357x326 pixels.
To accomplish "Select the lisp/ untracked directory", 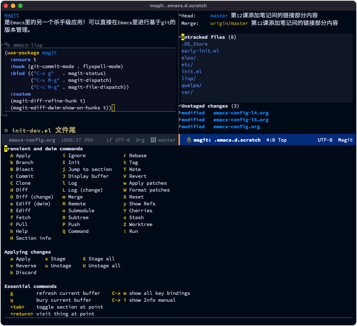I will pos(189,79).
